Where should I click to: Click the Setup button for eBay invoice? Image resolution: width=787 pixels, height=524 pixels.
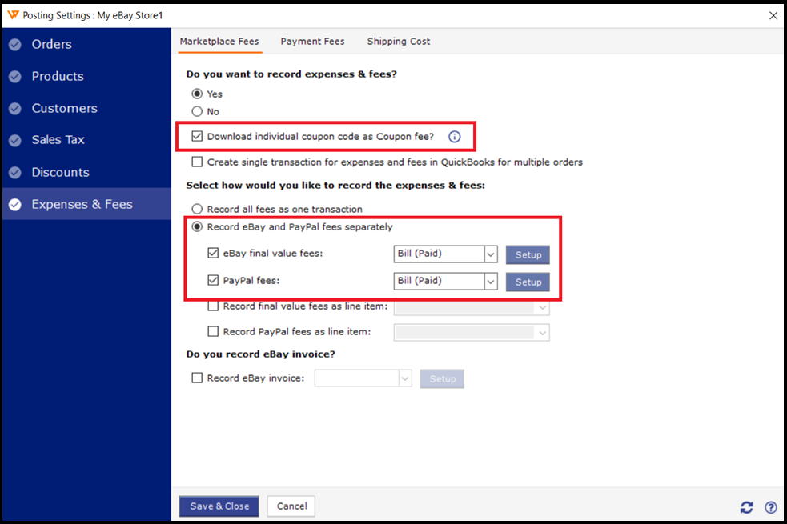pos(442,379)
